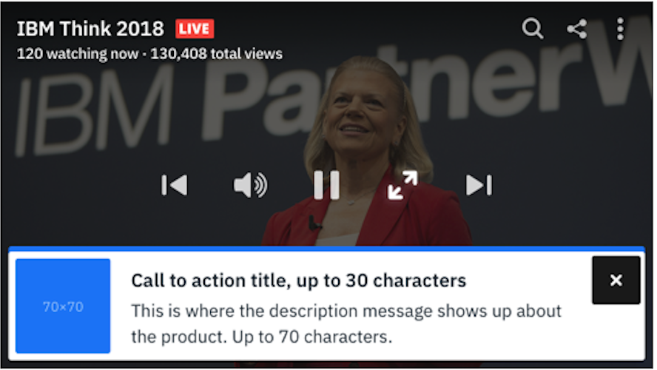Pause the live video
Viewport: 657px width, 370px height.
click(x=326, y=185)
